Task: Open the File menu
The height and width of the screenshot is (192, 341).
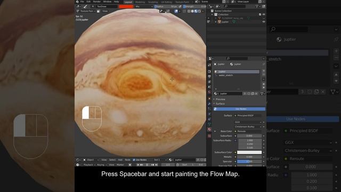Action: [x=82, y=2]
